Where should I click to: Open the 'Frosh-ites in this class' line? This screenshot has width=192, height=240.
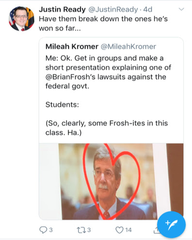107,128
